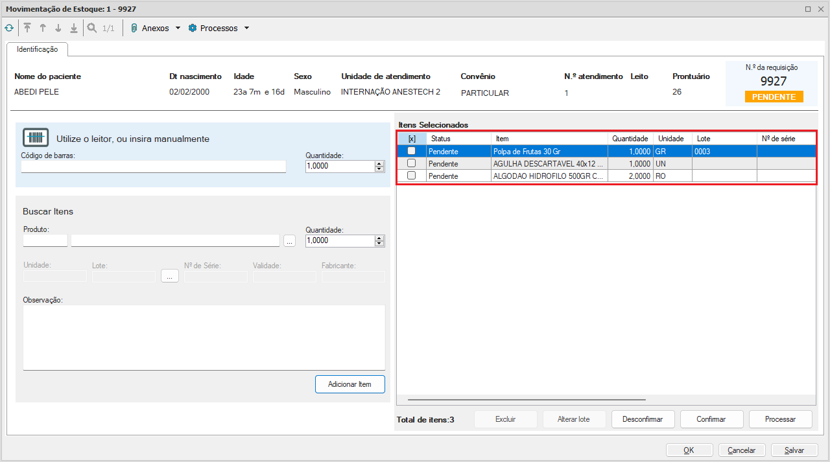830x462 pixels.
Task: Click the Confirmar button
Action: click(x=711, y=419)
